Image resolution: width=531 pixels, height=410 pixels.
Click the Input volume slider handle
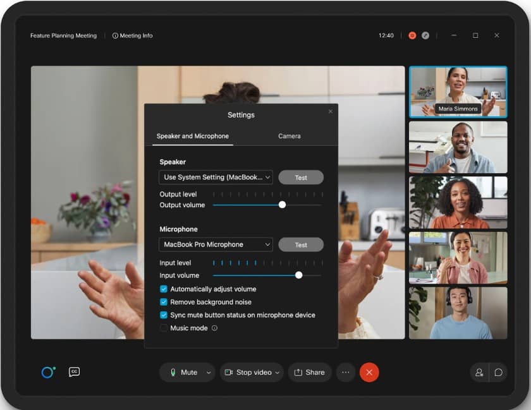(298, 275)
